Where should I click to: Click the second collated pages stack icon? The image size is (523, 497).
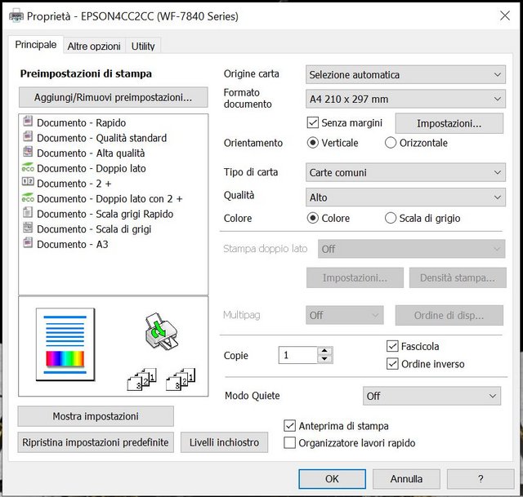click(x=181, y=379)
